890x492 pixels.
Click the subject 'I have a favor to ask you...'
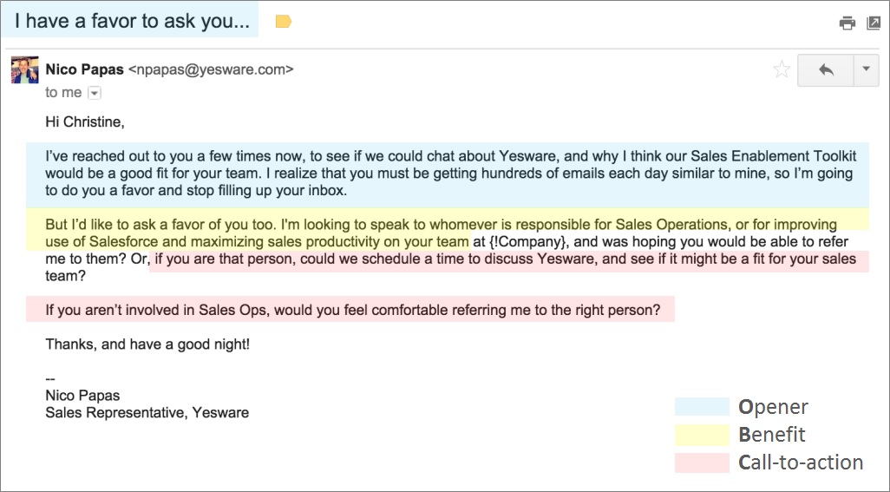tap(132, 21)
